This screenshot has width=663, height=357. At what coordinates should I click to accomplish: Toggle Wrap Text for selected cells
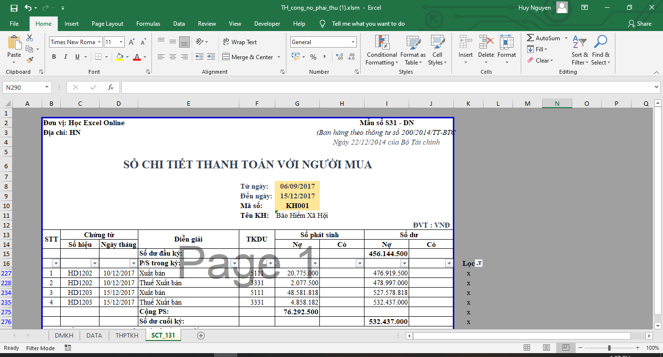[x=240, y=42]
